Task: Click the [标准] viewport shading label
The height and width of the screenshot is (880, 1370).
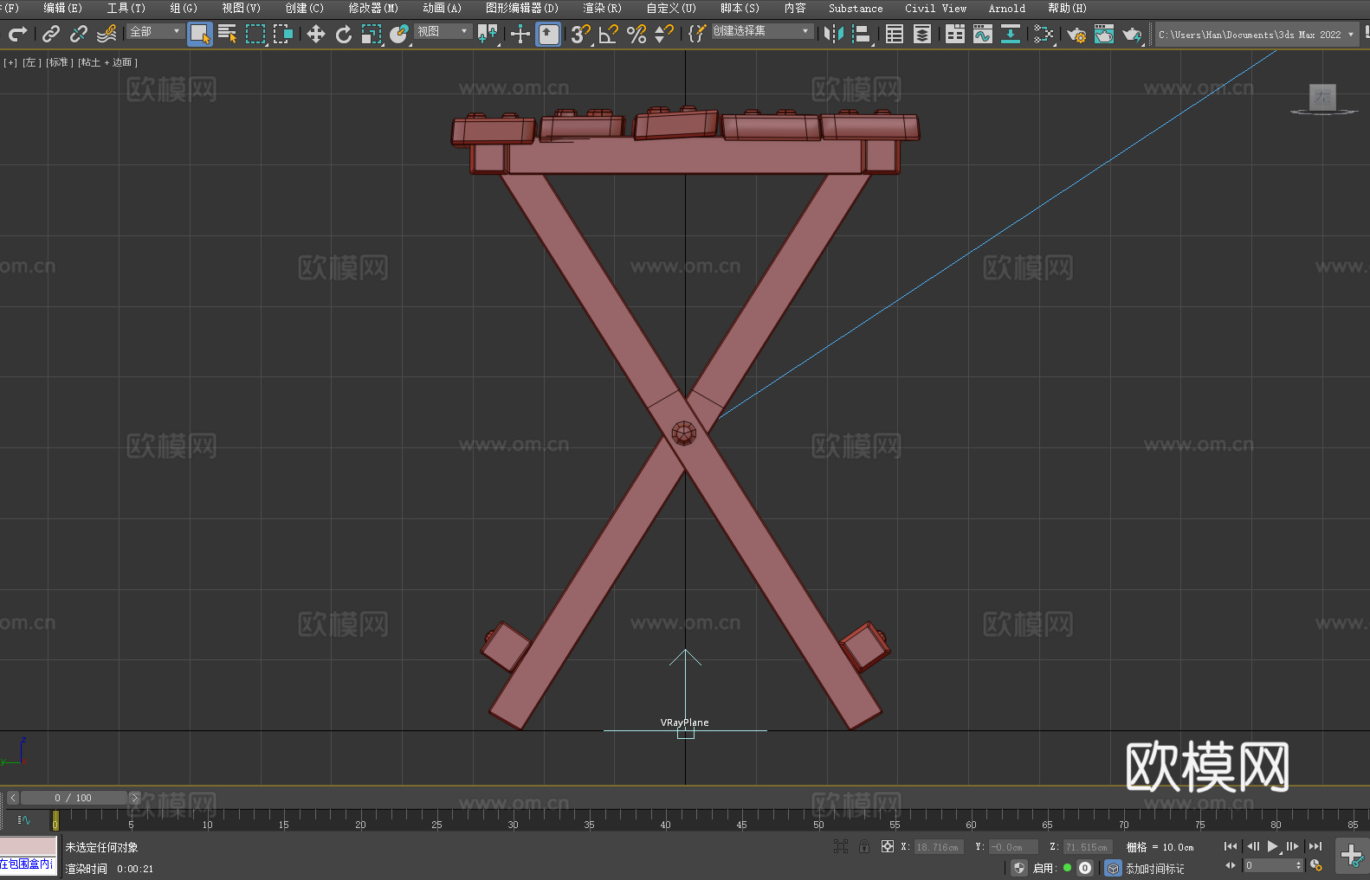Action: pos(59,62)
